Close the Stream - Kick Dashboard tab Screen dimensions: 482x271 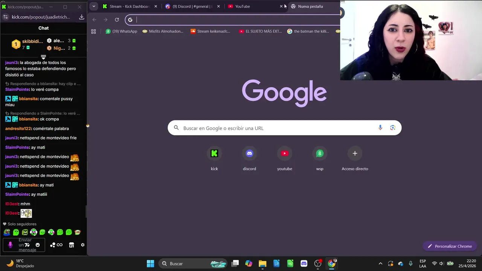pyautogui.click(x=156, y=6)
